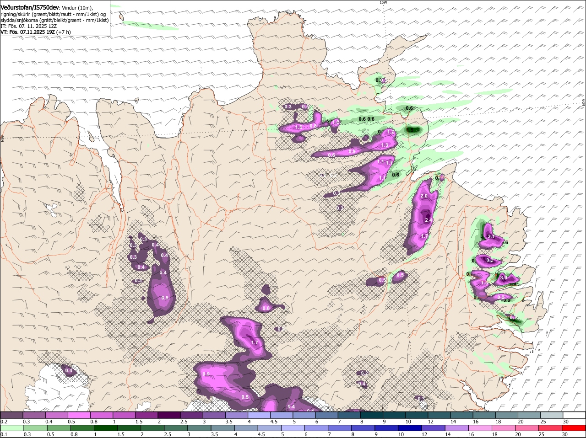This screenshot has height=438, width=586.
Task: Pick snow legend swatch between 0.2 and 0.3
Action: coord(11,415)
